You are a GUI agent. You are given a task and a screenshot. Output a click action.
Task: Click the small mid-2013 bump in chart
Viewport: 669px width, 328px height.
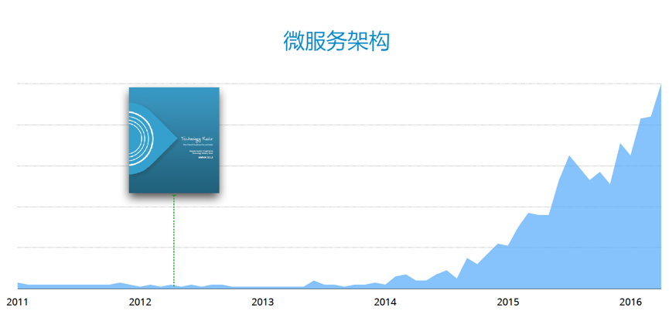[x=314, y=282]
